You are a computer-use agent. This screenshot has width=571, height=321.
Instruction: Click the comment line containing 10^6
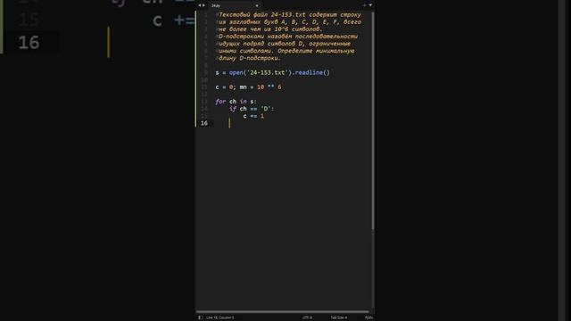point(269,29)
